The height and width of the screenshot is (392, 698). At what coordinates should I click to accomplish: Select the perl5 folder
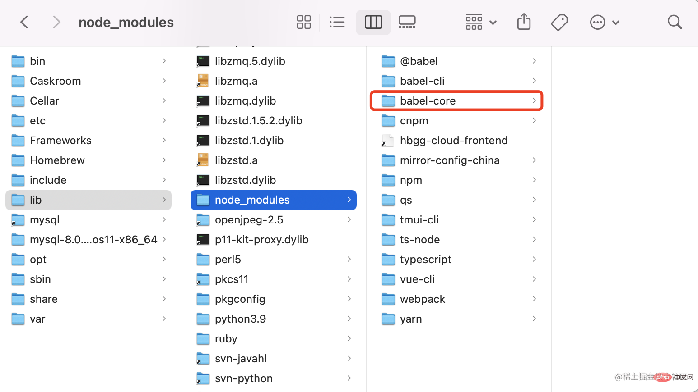274,259
